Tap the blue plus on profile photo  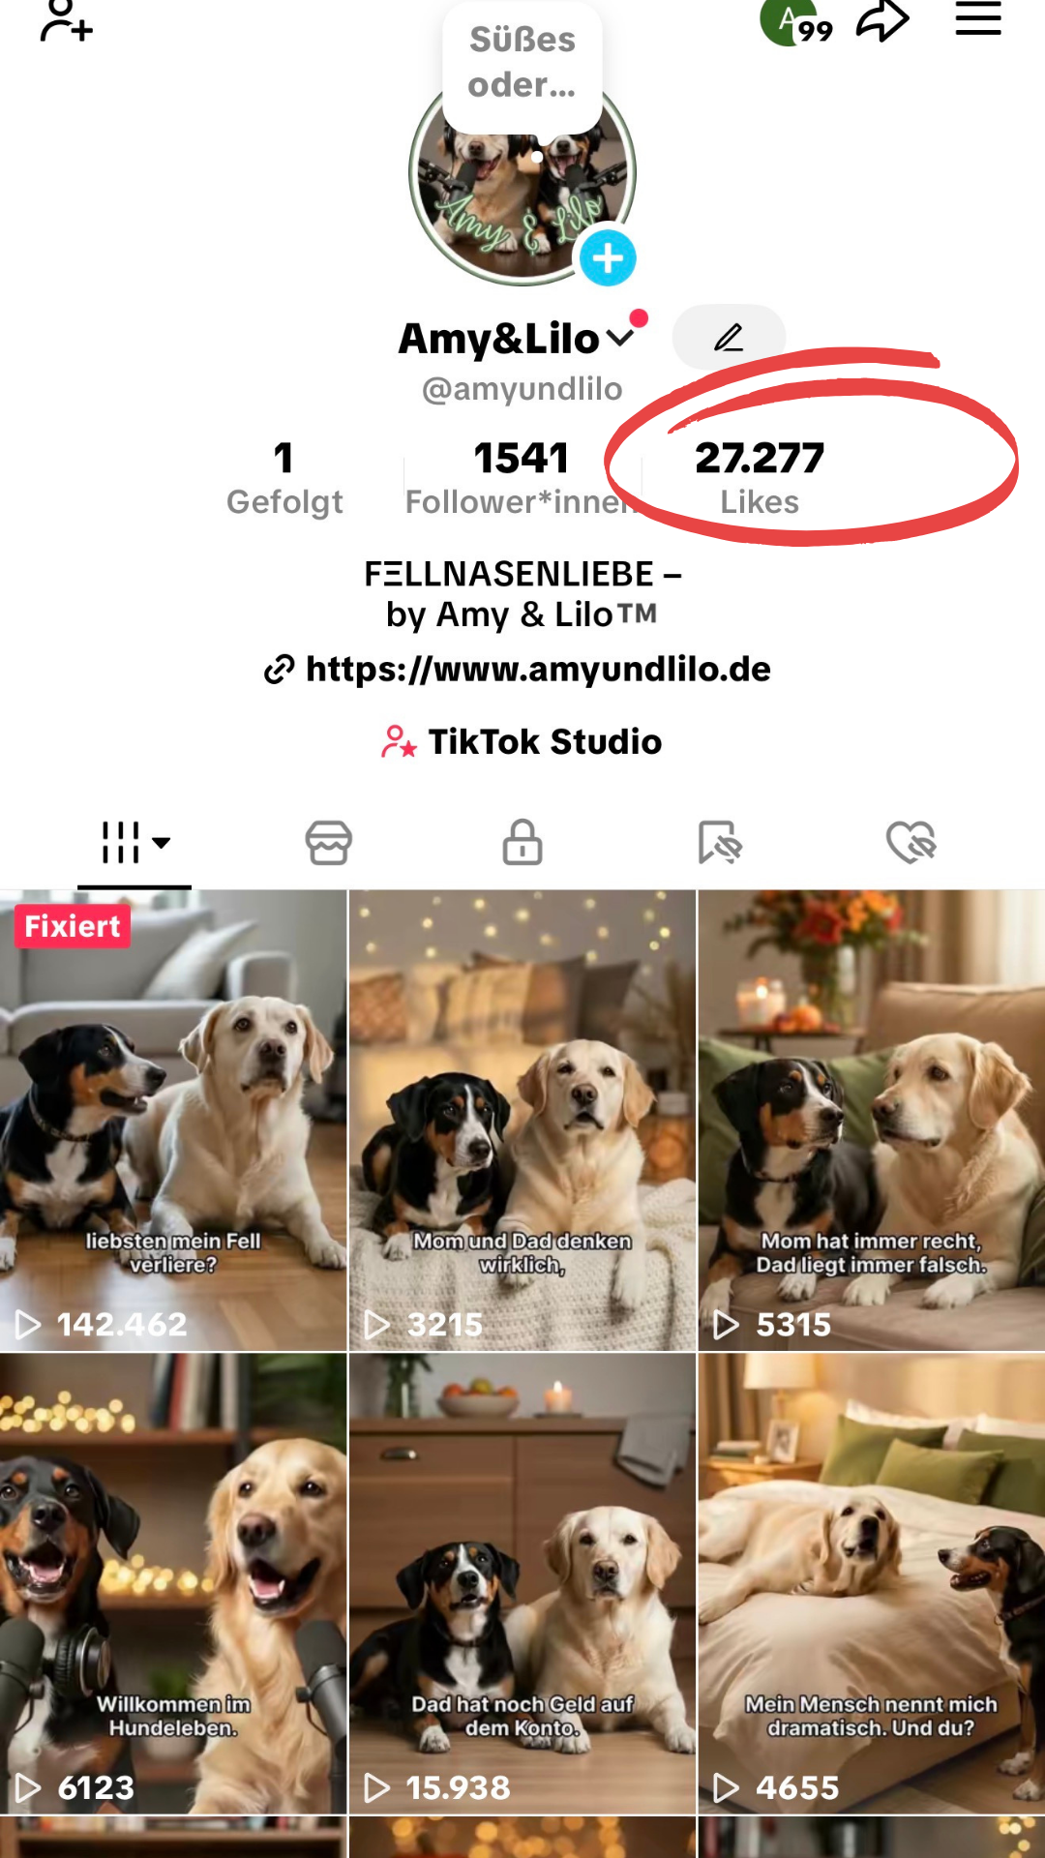tap(608, 258)
